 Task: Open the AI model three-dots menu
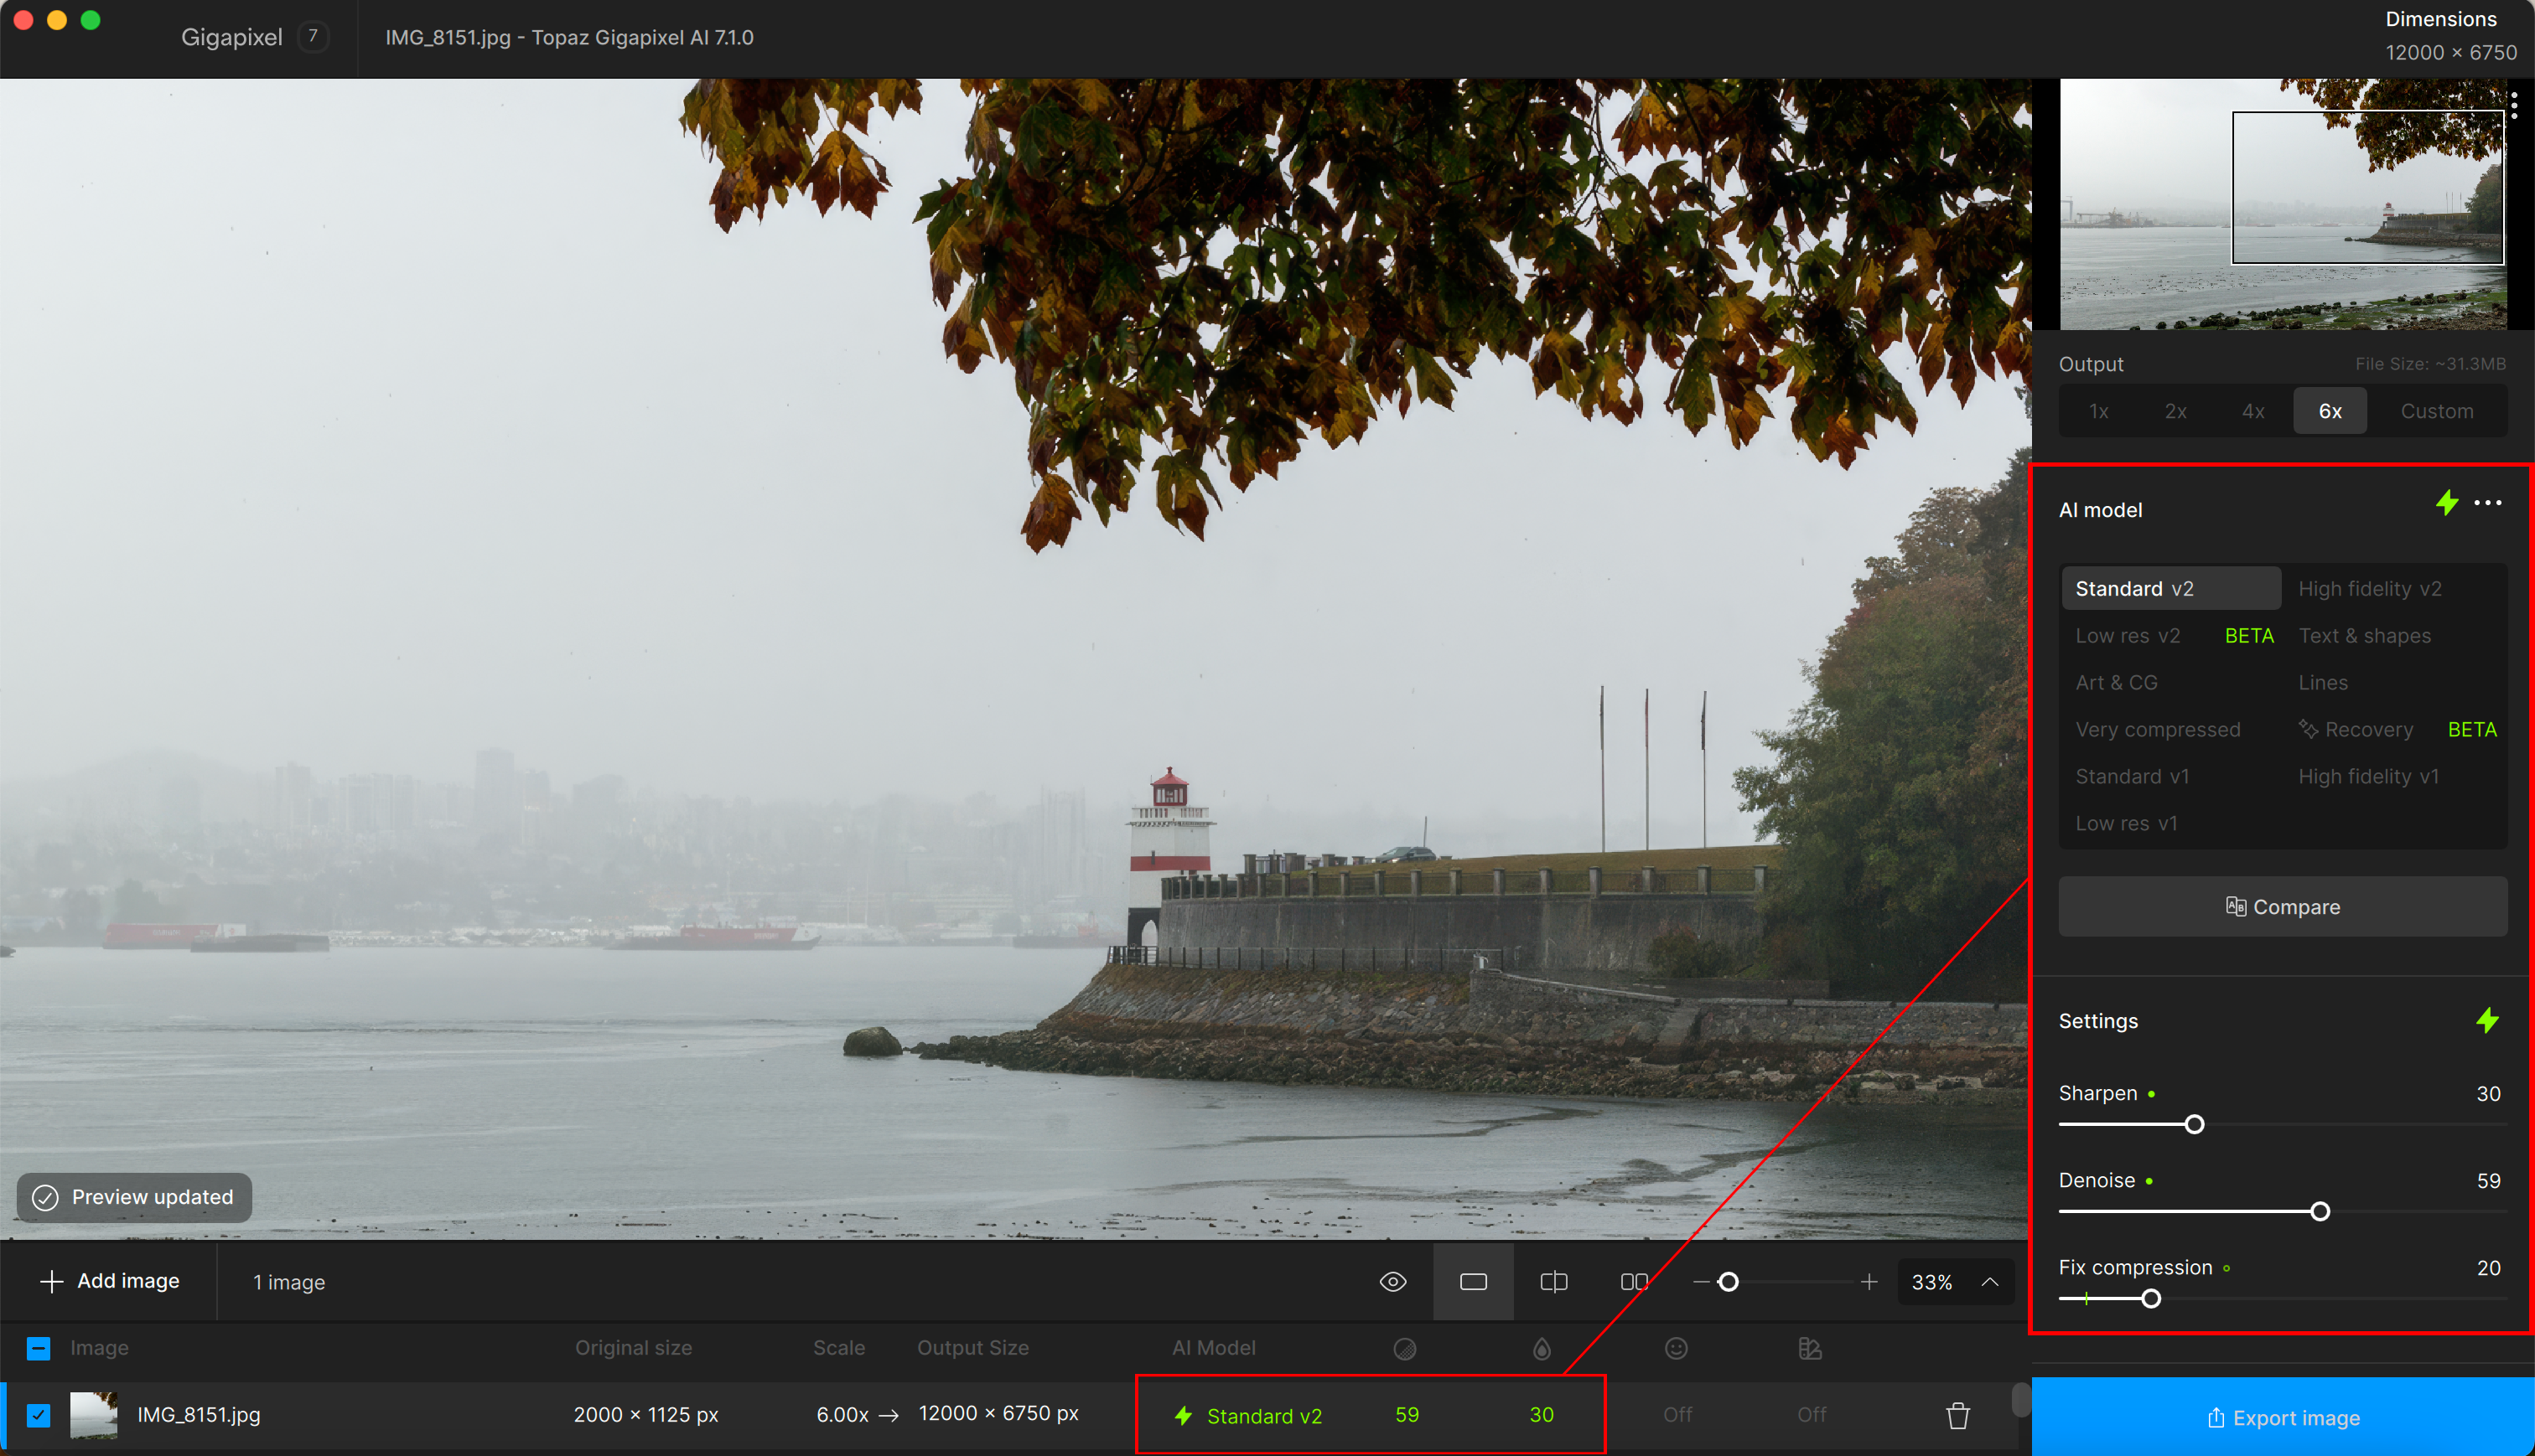2488,503
